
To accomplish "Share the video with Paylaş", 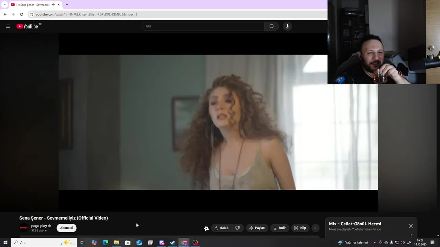I will click(x=256, y=228).
